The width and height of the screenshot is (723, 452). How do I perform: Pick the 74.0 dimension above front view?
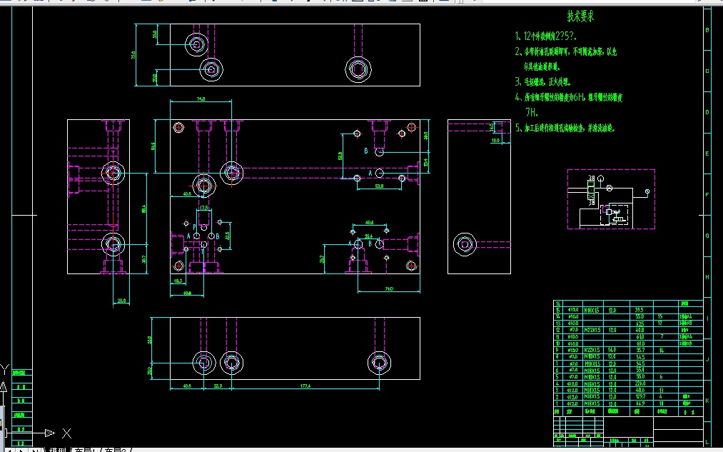point(201,99)
